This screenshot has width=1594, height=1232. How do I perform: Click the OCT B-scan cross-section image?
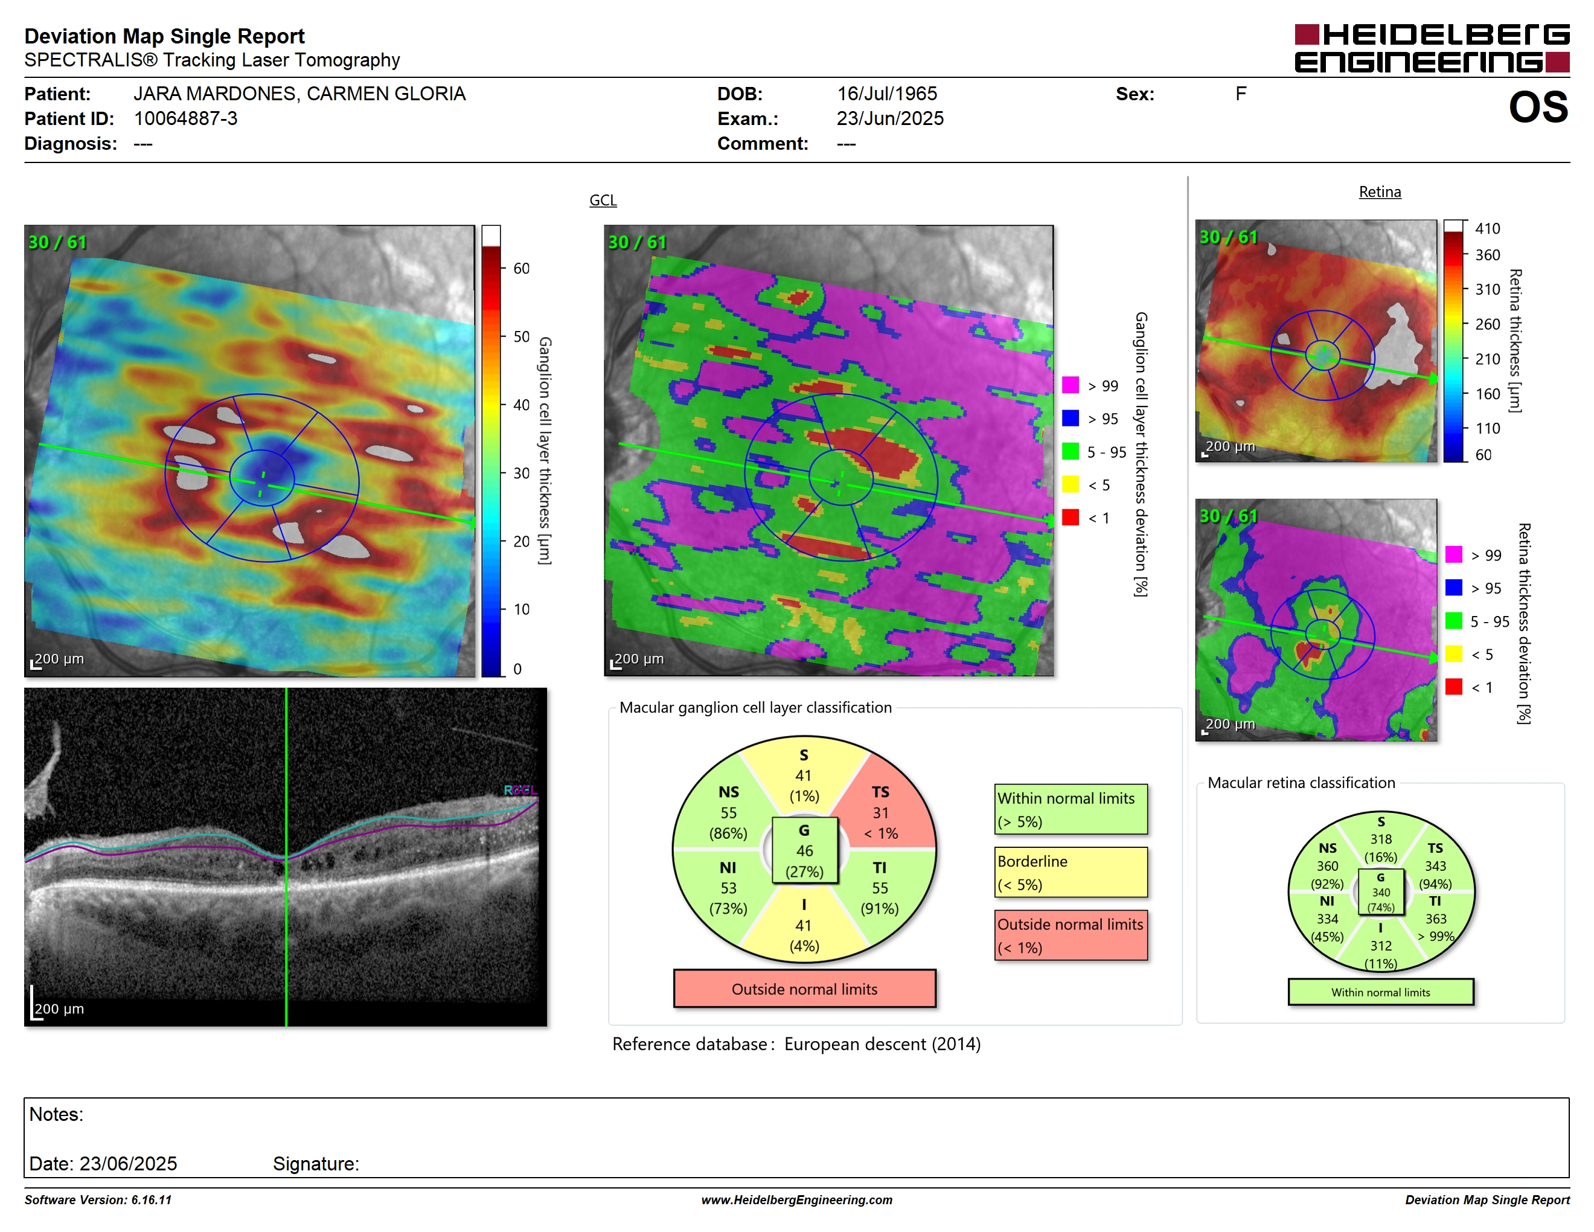click(286, 857)
